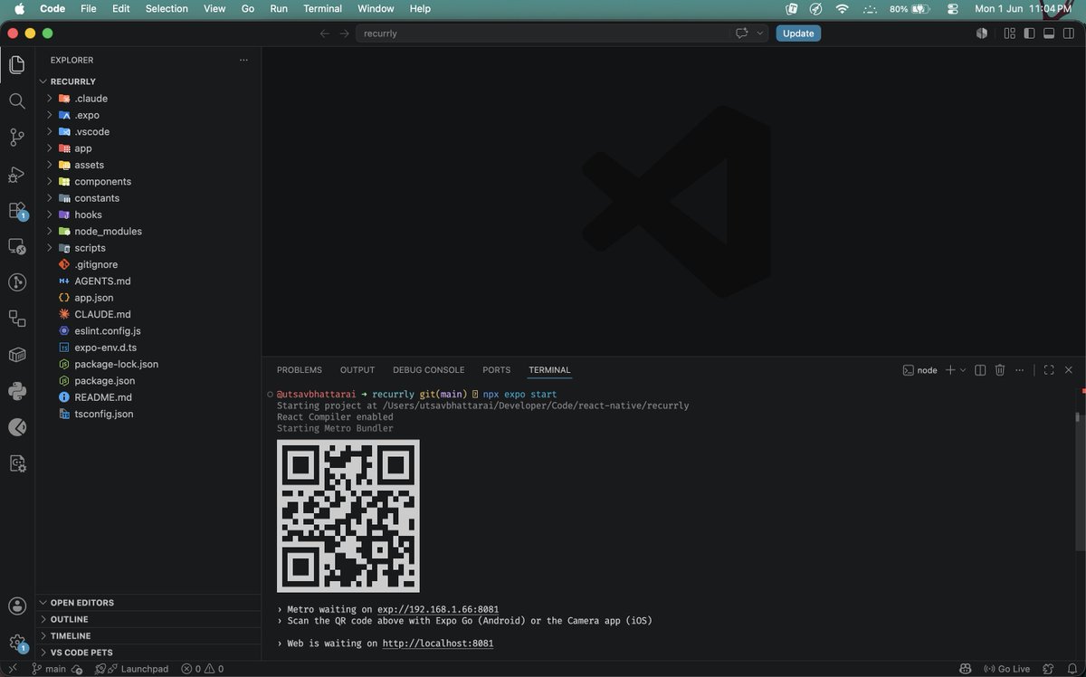This screenshot has height=677, width=1086.
Task: Expand the .claude folder
Action: 148,99
